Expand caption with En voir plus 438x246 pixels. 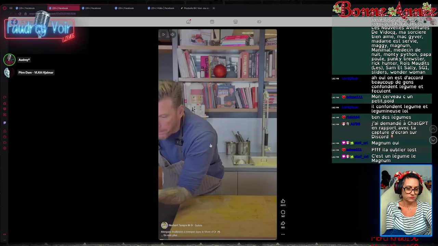(x=170, y=235)
